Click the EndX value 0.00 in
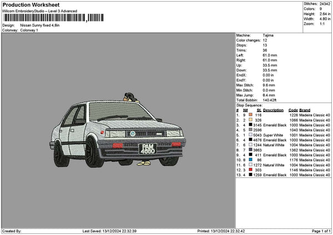The image size is (333, 235). (268, 75)
